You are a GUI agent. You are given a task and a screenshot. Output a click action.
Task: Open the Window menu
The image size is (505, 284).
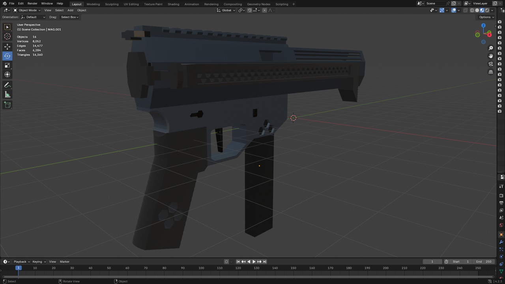(x=47, y=4)
